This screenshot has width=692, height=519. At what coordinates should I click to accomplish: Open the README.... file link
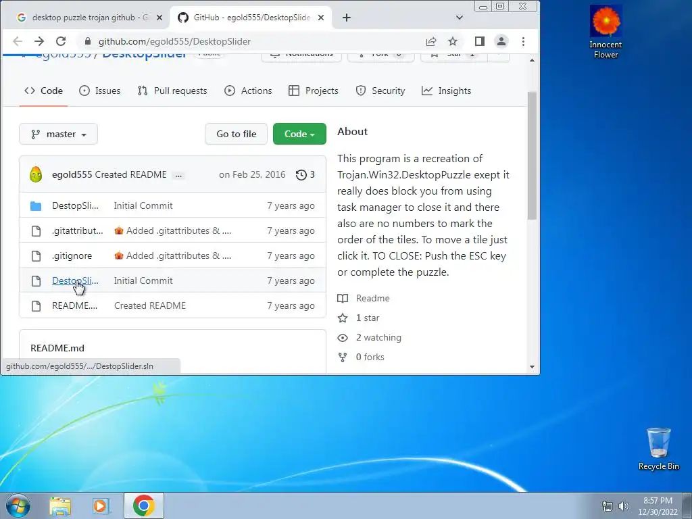(74, 305)
